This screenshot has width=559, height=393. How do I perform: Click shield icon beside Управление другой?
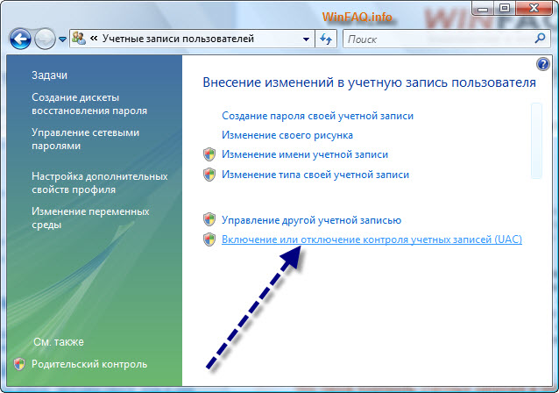pos(209,219)
